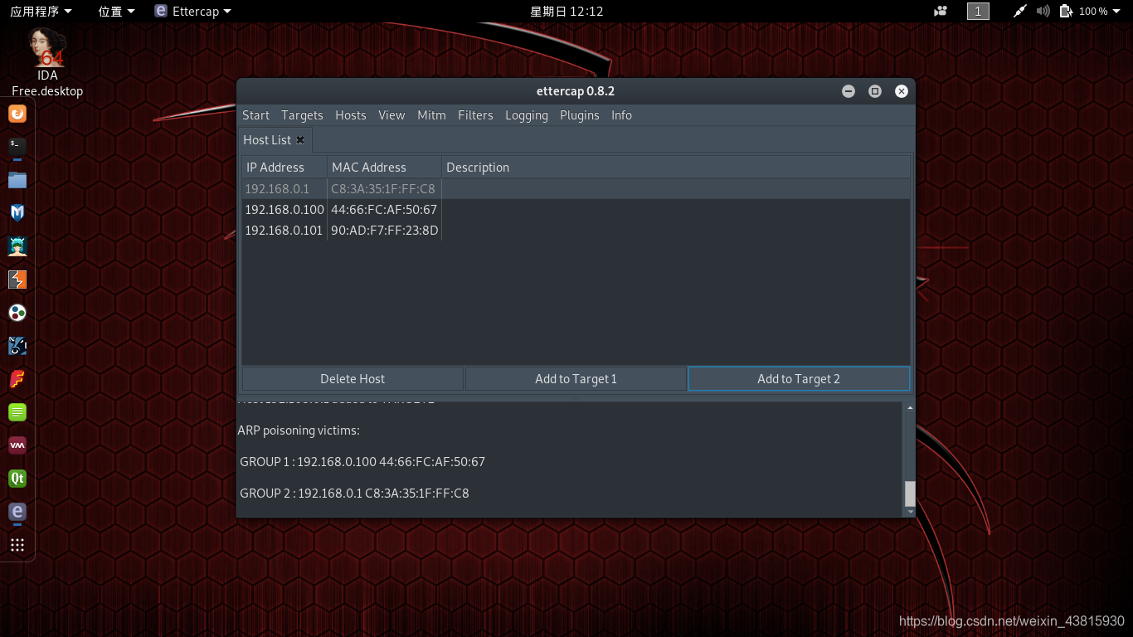Launch Armitage from the dock
This screenshot has width=1133, height=637.
coord(17,246)
